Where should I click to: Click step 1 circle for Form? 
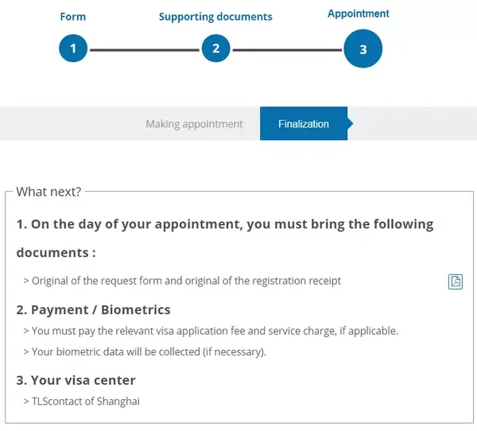(73, 49)
